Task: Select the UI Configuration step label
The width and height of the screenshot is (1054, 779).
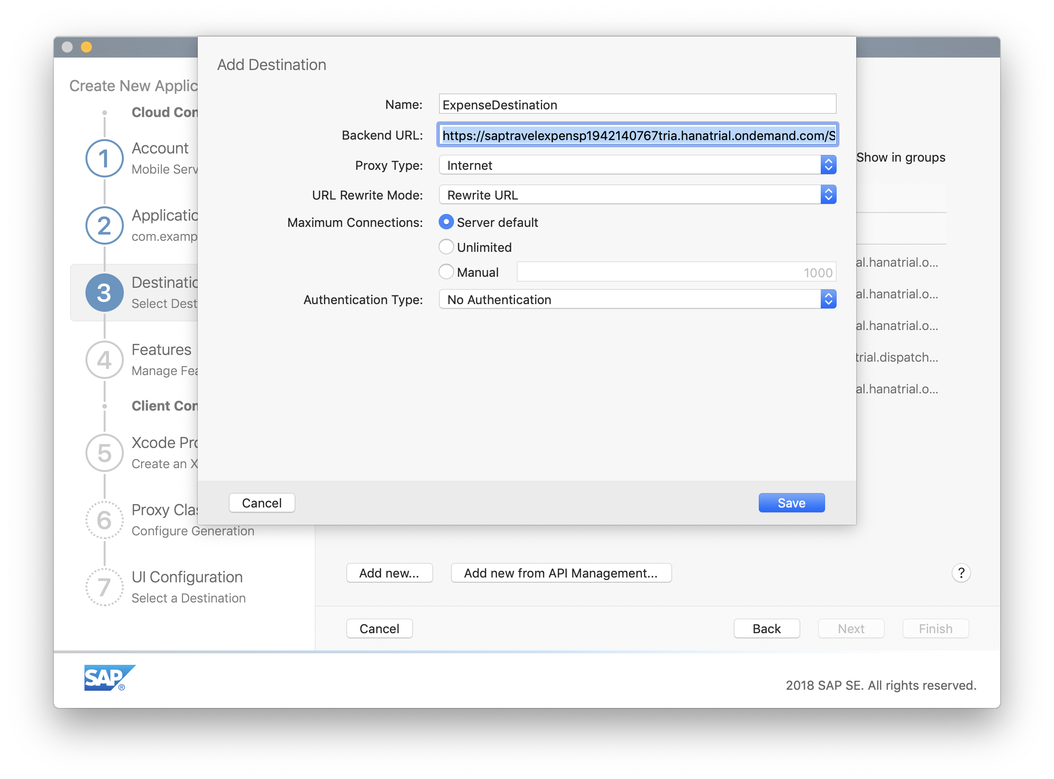Action: pos(187,577)
